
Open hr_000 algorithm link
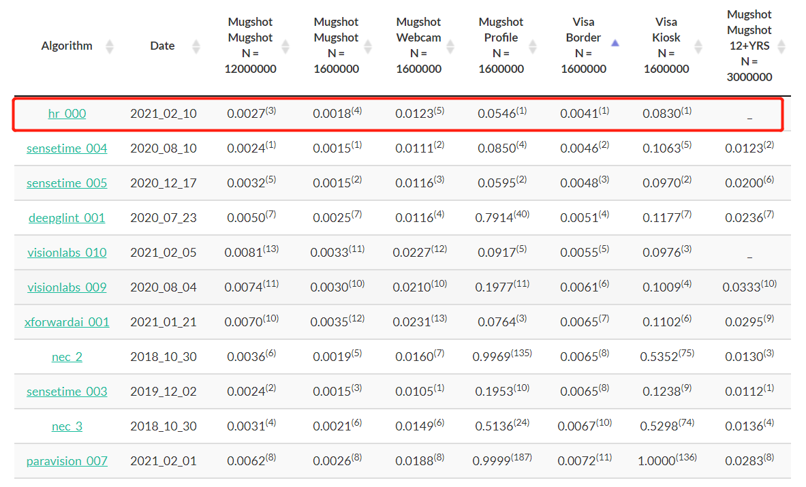click(x=67, y=114)
